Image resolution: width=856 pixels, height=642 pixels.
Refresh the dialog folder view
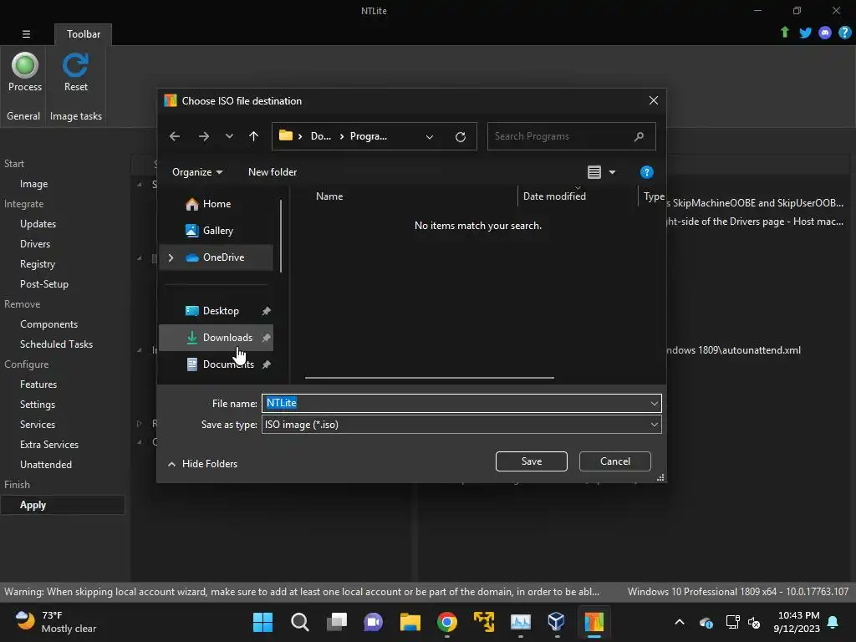click(461, 136)
